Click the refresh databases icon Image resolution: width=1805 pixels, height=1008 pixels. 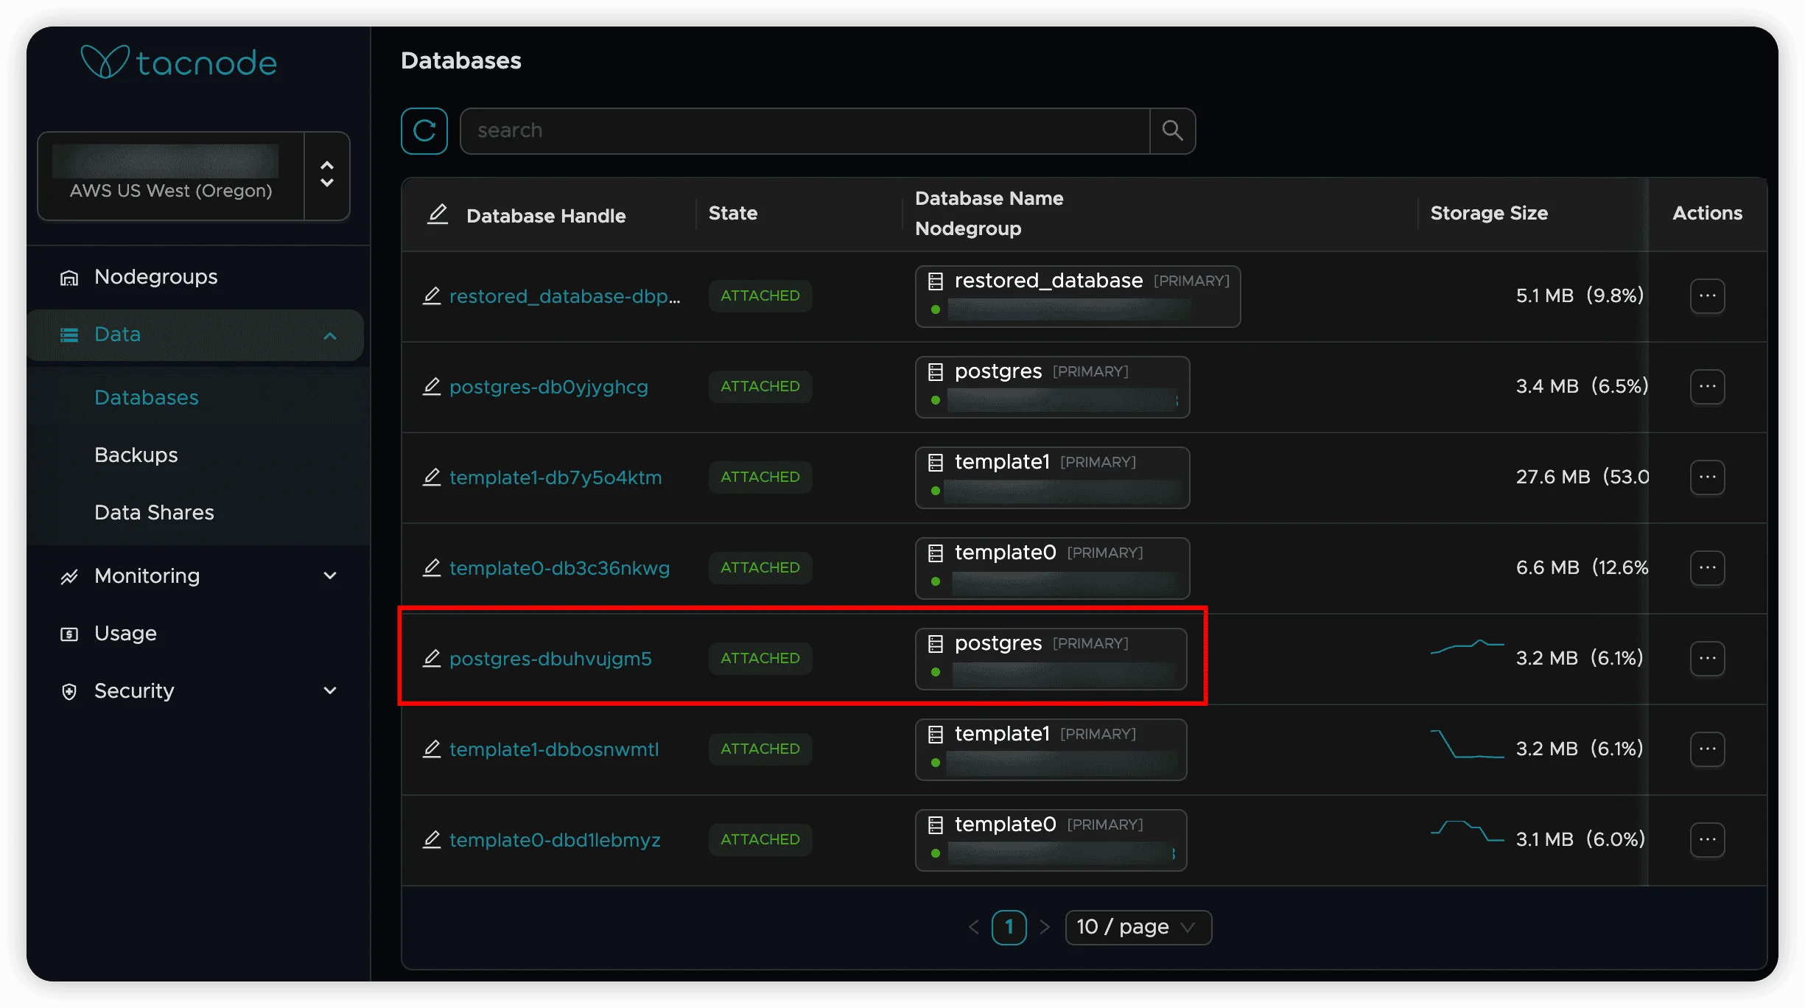tap(424, 131)
